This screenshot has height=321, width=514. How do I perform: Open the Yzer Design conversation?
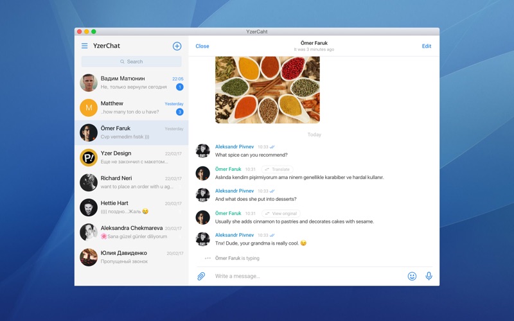[132, 157]
